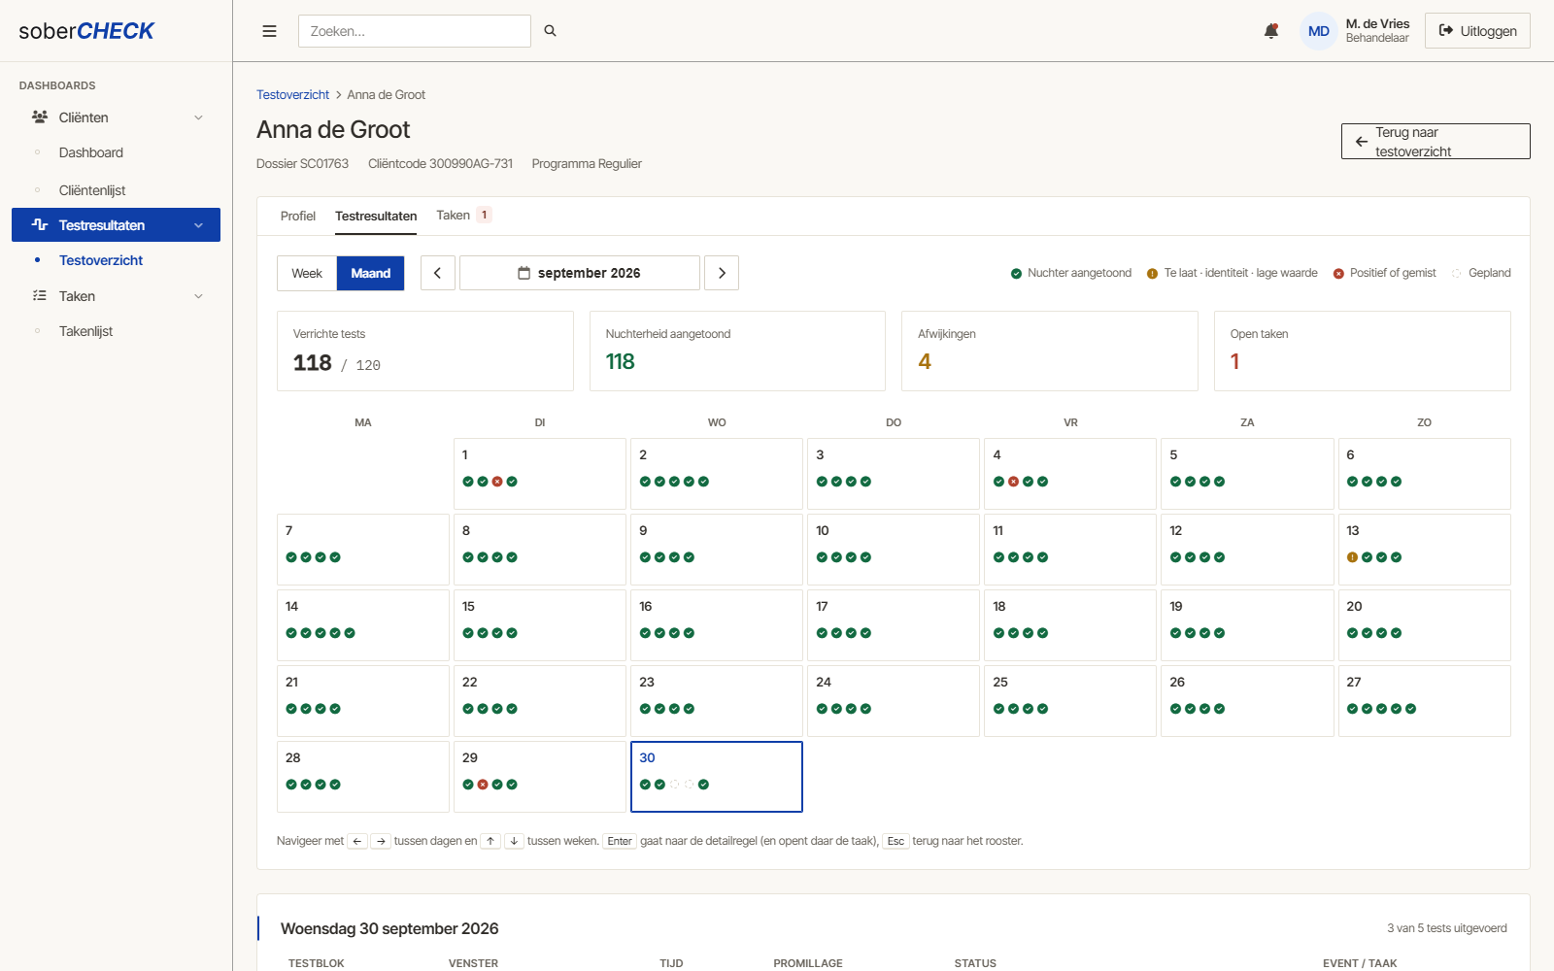This screenshot has width=1554, height=971.
Task: Click red missed test dot on day 1
Action: point(497,482)
